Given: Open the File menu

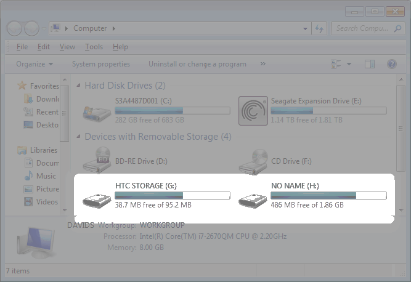Looking at the screenshot, I should point(22,47).
